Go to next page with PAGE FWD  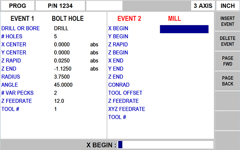[x=226, y=61]
